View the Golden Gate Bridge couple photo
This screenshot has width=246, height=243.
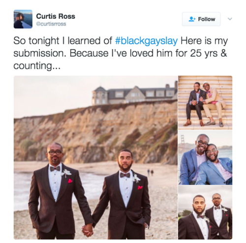pos(205,158)
